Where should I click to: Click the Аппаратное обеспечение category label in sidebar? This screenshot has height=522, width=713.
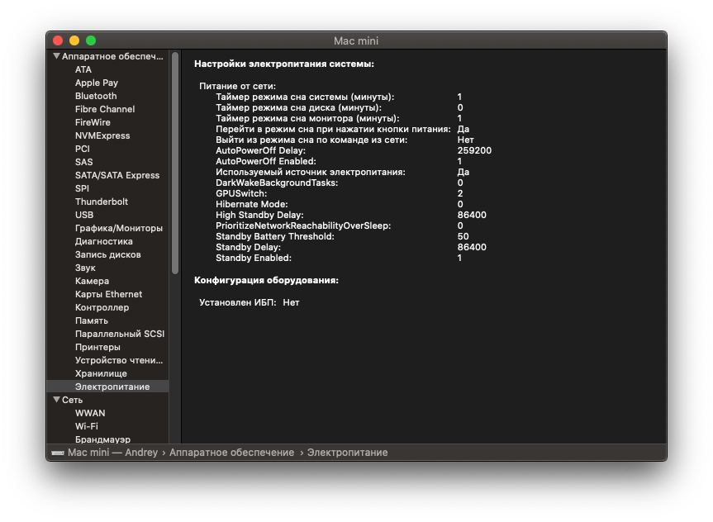pyautogui.click(x=112, y=56)
